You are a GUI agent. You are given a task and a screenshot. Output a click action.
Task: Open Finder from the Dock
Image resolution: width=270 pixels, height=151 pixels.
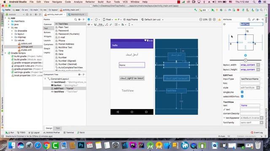[12, 146]
